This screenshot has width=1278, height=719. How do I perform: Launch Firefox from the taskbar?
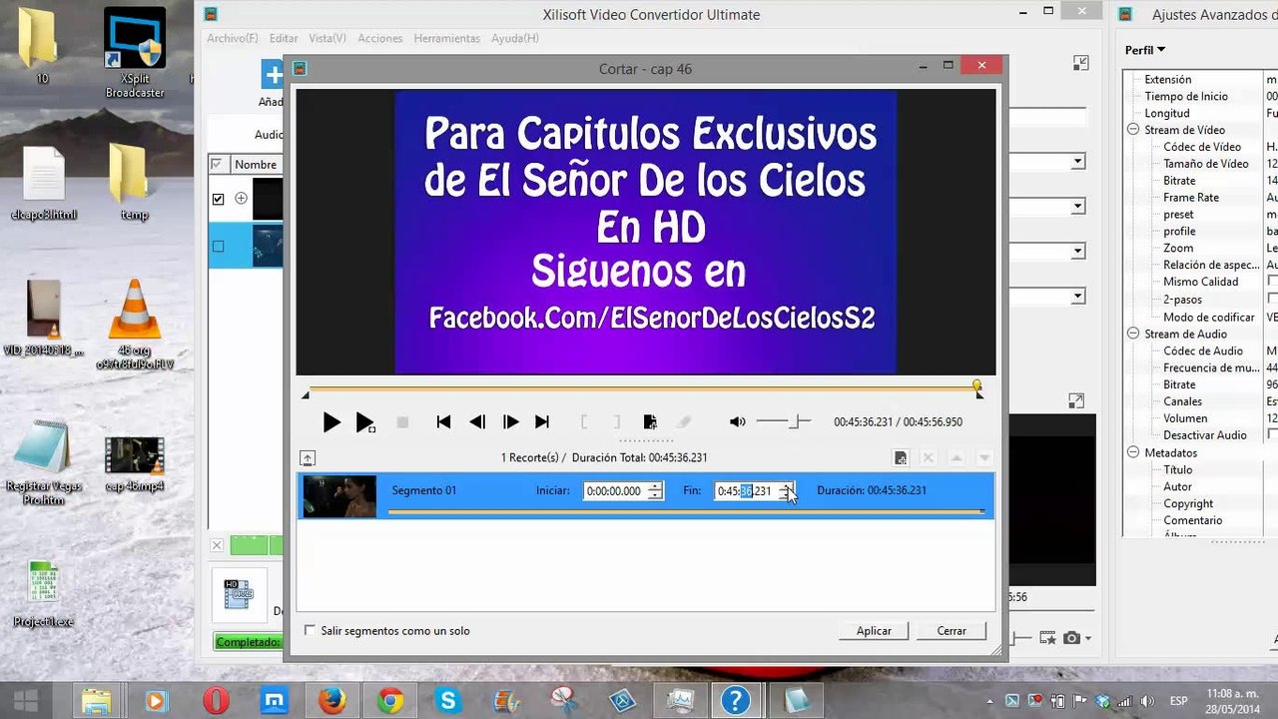[331, 701]
